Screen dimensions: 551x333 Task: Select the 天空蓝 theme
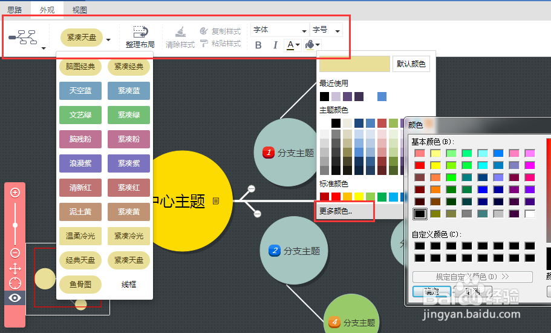coord(80,91)
